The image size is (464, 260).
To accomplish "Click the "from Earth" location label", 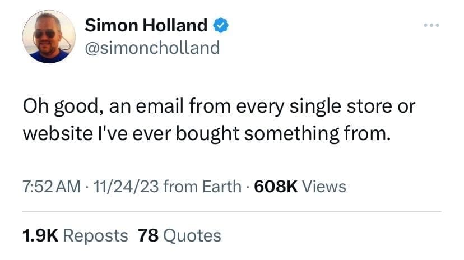I will (193, 186).
